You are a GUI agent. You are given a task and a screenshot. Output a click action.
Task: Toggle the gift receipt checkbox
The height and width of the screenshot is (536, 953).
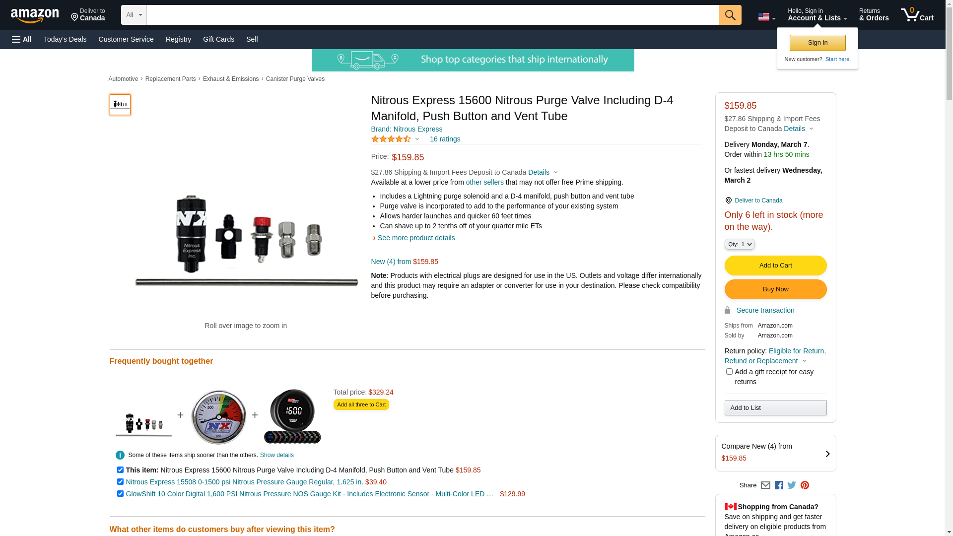729,372
